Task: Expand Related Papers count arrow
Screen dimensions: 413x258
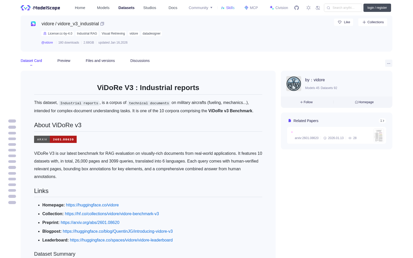Action: (382, 121)
